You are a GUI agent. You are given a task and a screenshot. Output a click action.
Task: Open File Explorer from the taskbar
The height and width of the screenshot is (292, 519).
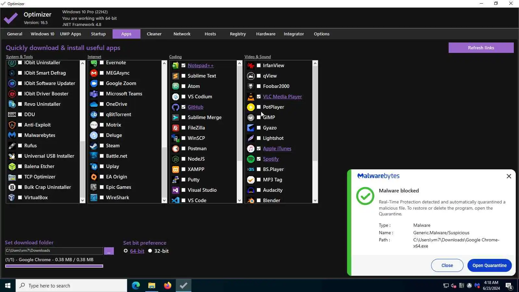151,286
